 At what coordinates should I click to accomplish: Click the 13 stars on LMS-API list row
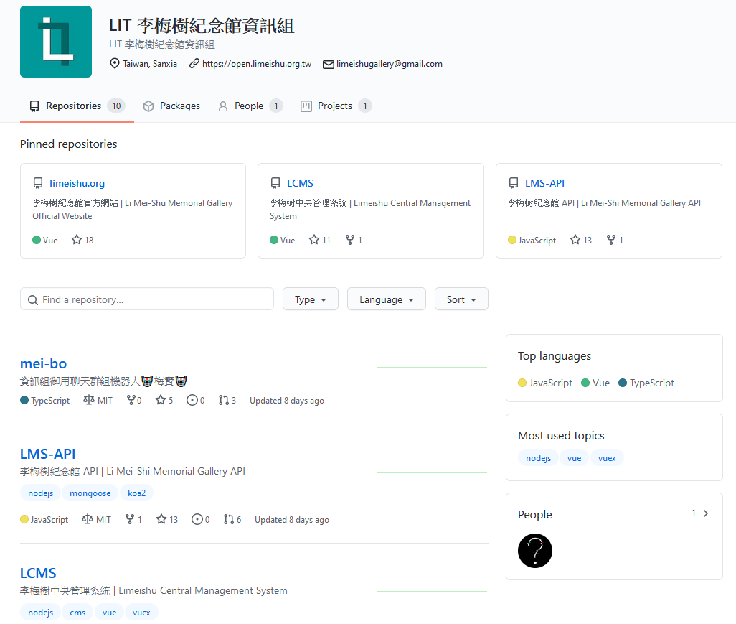click(166, 519)
